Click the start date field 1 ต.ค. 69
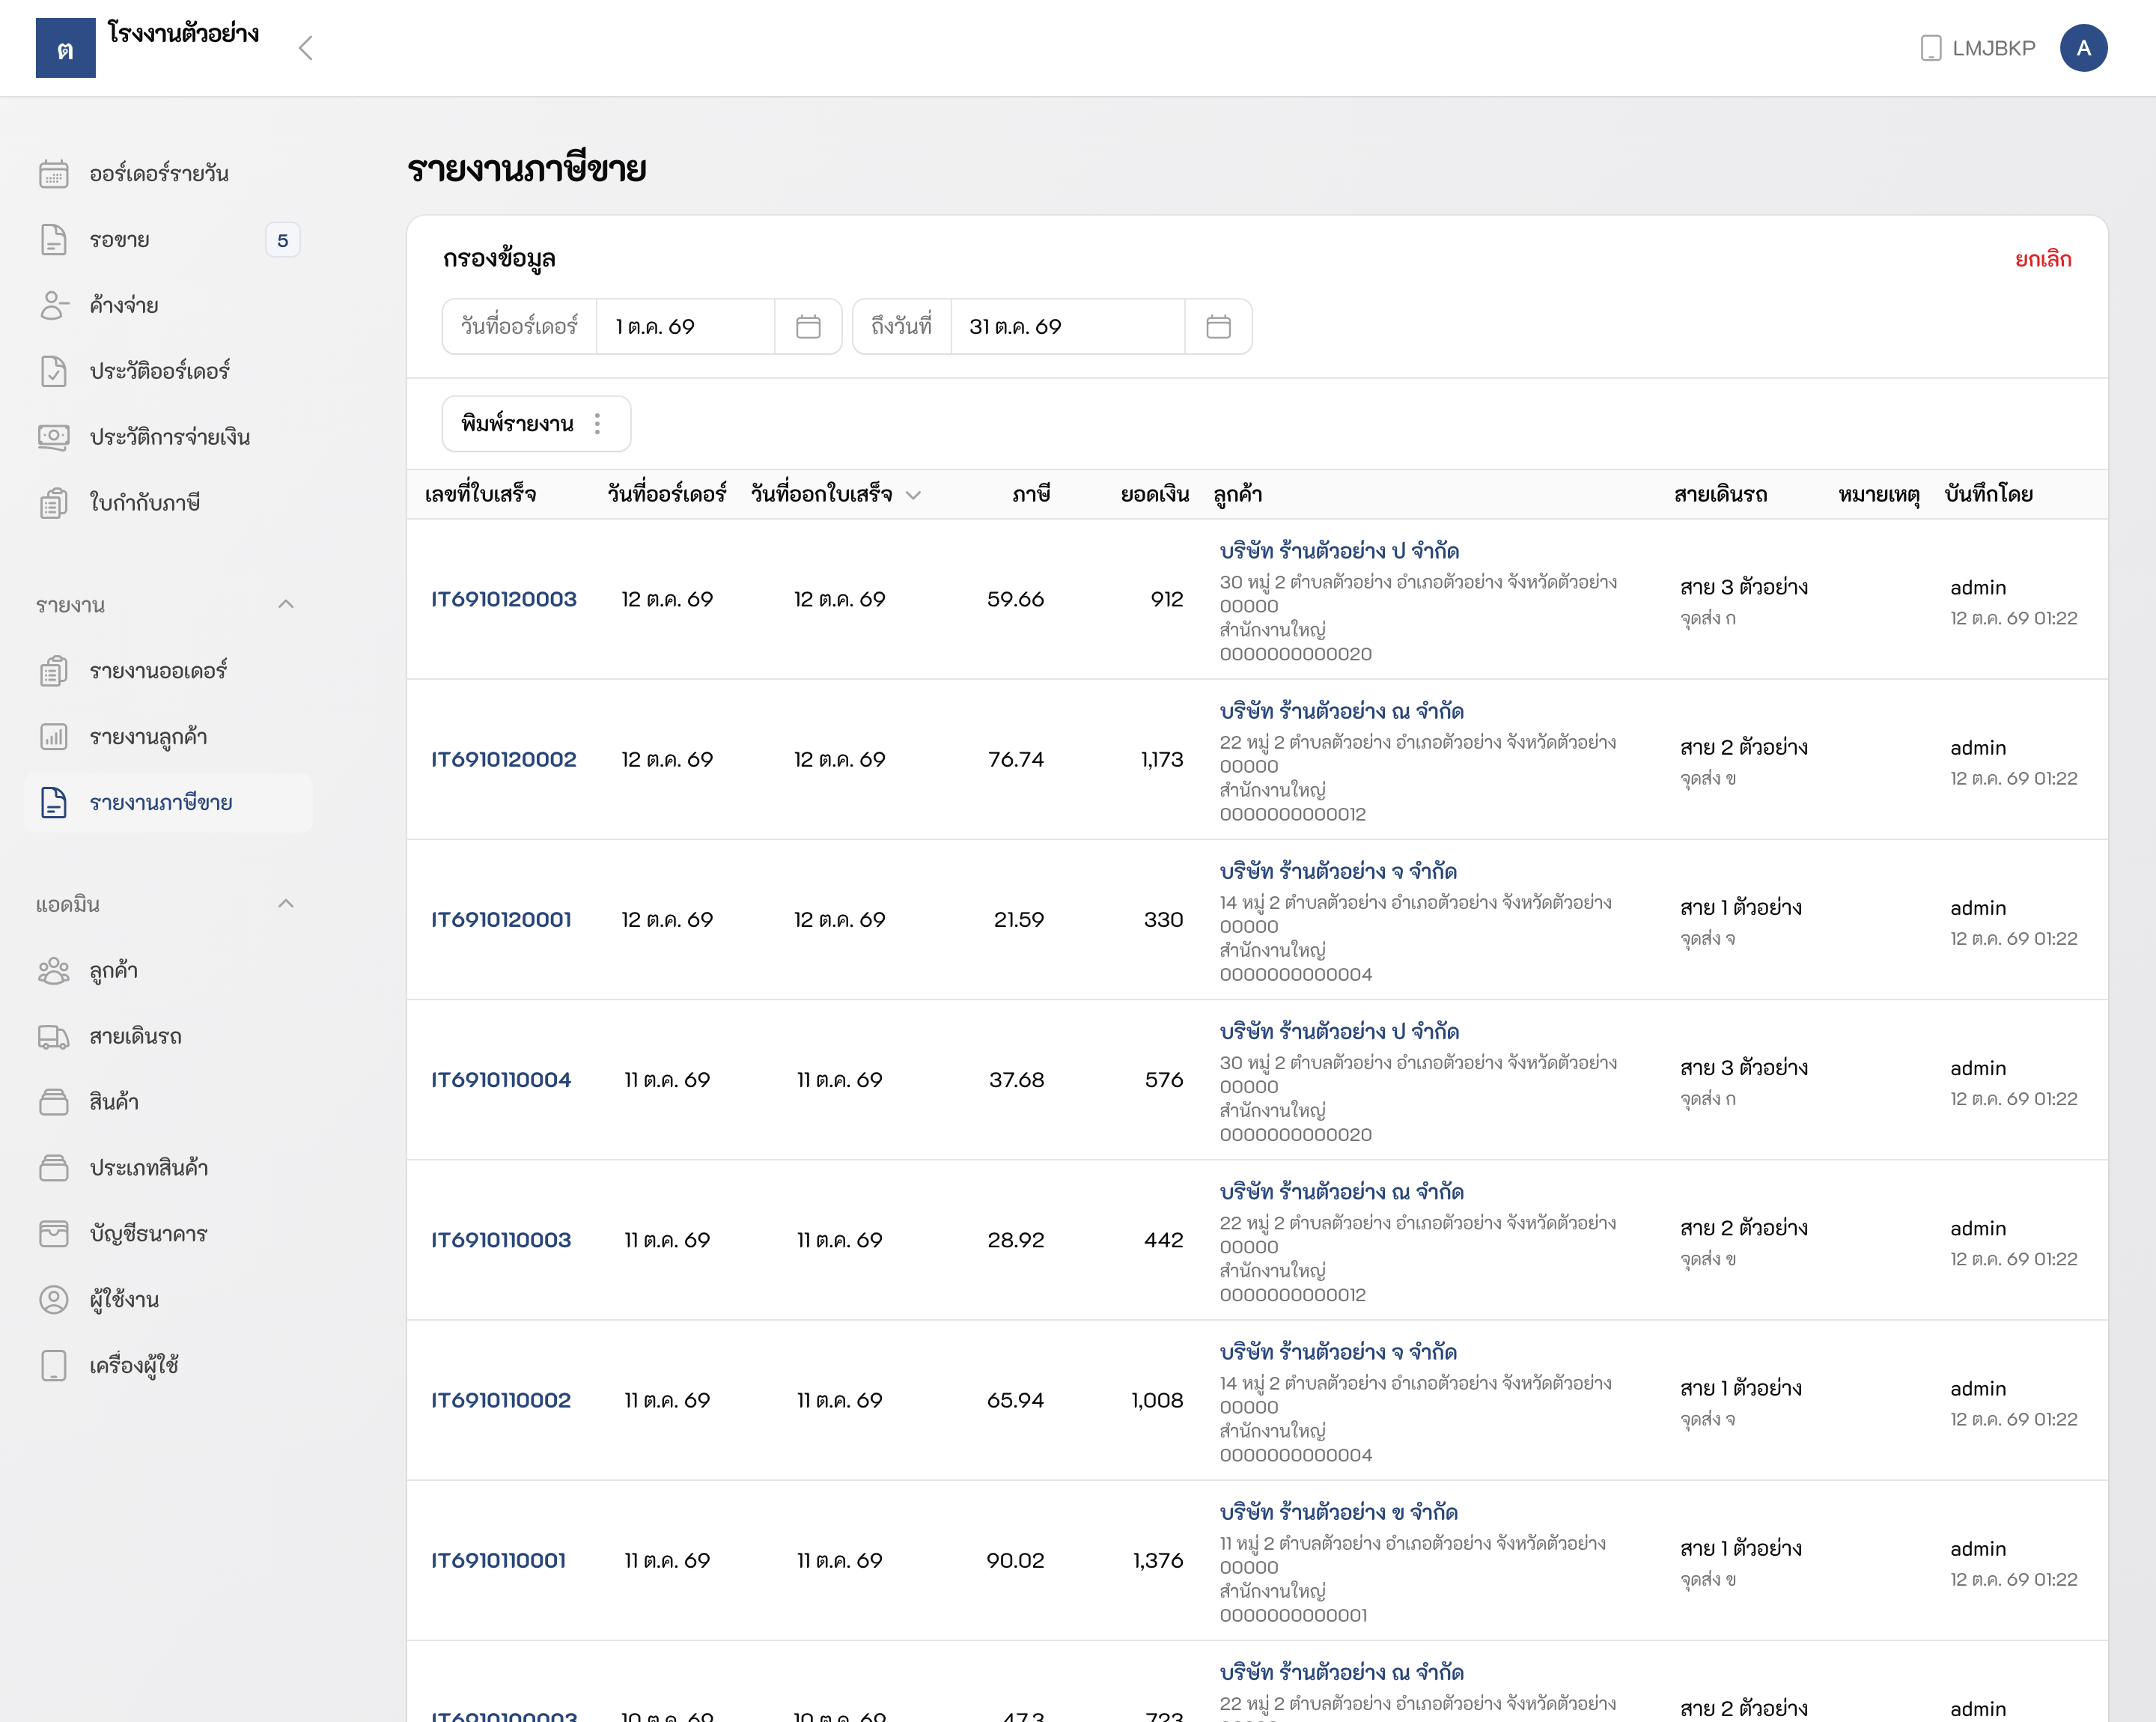2156x1722 pixels. tap(685, 327)
